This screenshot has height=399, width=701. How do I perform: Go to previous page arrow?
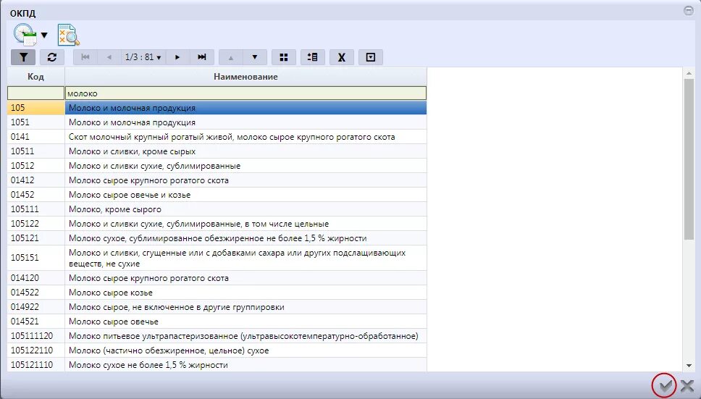(109, 57)
